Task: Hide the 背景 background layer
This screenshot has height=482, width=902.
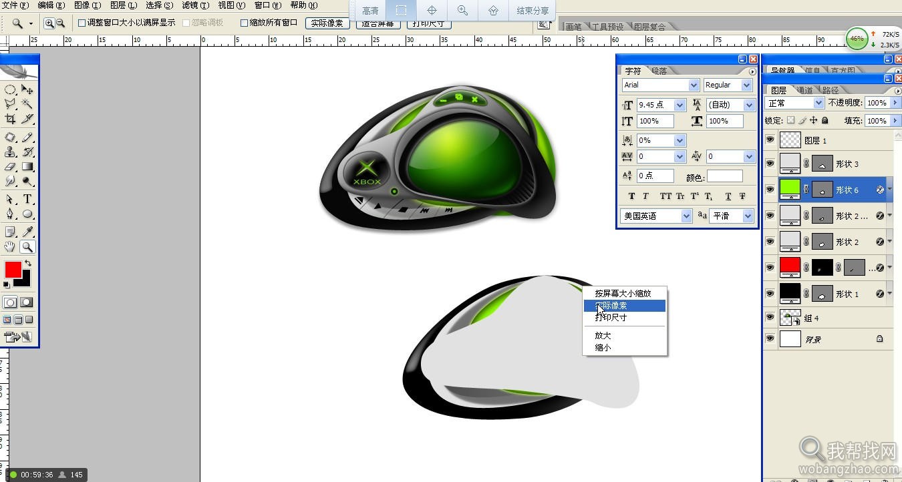Action: pos(770,339)
